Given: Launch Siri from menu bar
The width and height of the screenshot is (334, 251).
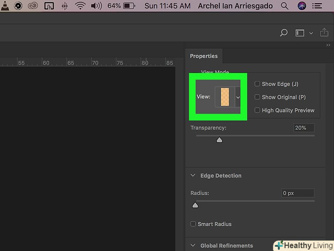Looking at the screenshot, I should (301, 6).
